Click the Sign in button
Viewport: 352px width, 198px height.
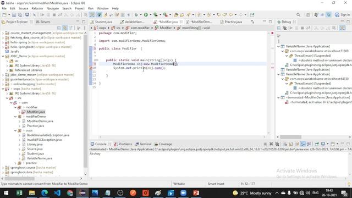(x=342, y=15)
